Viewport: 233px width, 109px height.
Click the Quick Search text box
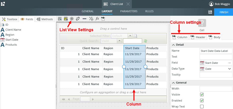pyautogui.click(x=133, y=41)
